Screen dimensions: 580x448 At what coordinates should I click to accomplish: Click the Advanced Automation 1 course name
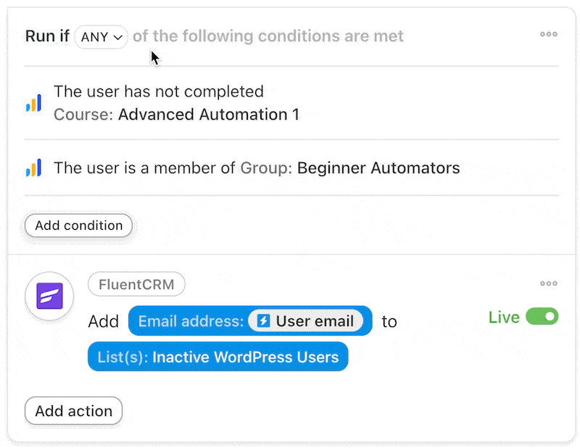coord(209,115)
